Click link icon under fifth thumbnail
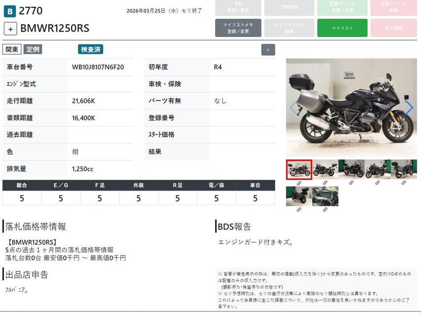This screenshot has width=424, height=328. 403,183
